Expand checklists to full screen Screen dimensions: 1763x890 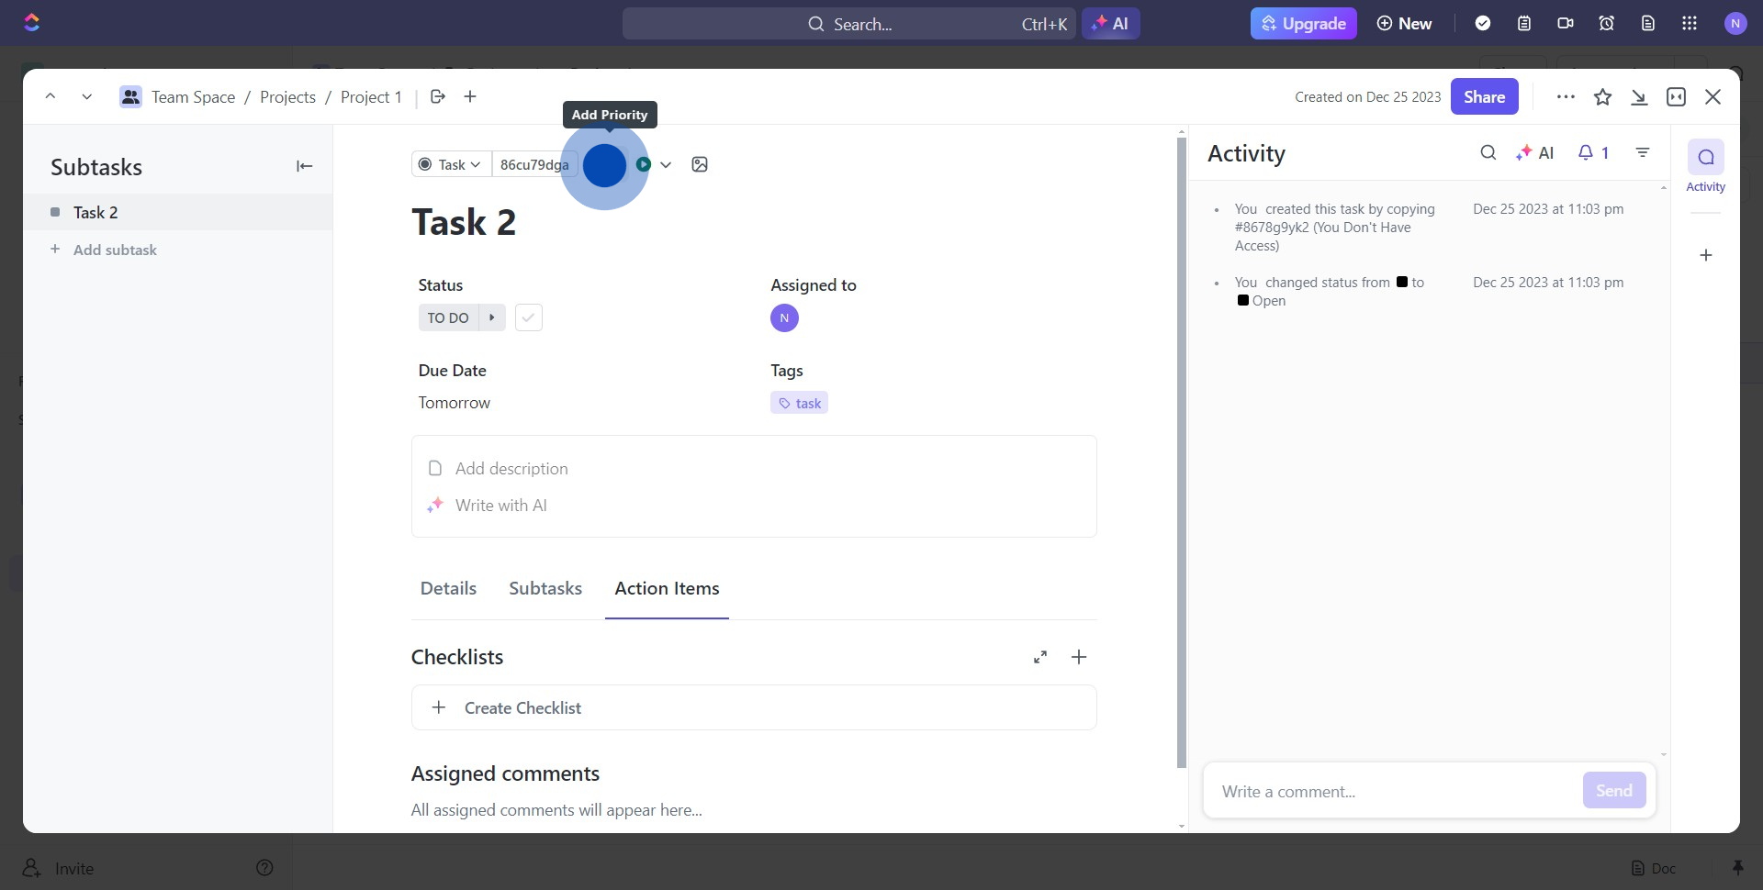click(x=1039, y=657)
